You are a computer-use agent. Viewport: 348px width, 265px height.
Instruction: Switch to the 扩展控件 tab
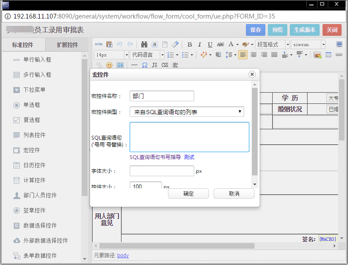tap(68, 45)
